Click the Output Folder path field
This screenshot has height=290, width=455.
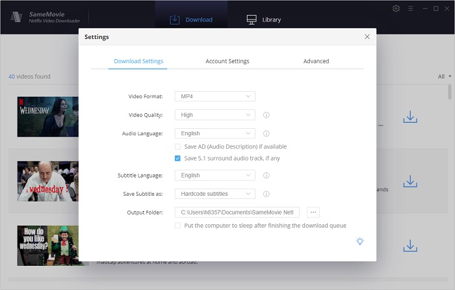point(237,212)
